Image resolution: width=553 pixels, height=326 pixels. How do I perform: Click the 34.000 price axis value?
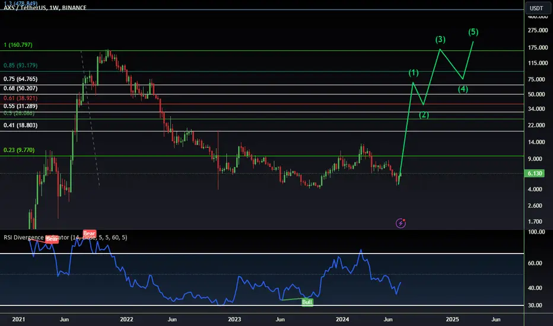(x=536, y=109)
